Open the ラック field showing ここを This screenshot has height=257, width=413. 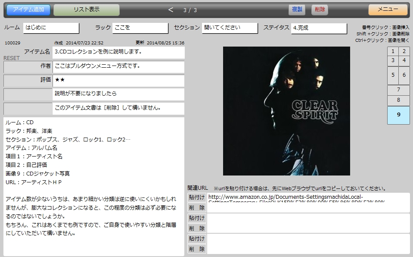pos(140,28)
